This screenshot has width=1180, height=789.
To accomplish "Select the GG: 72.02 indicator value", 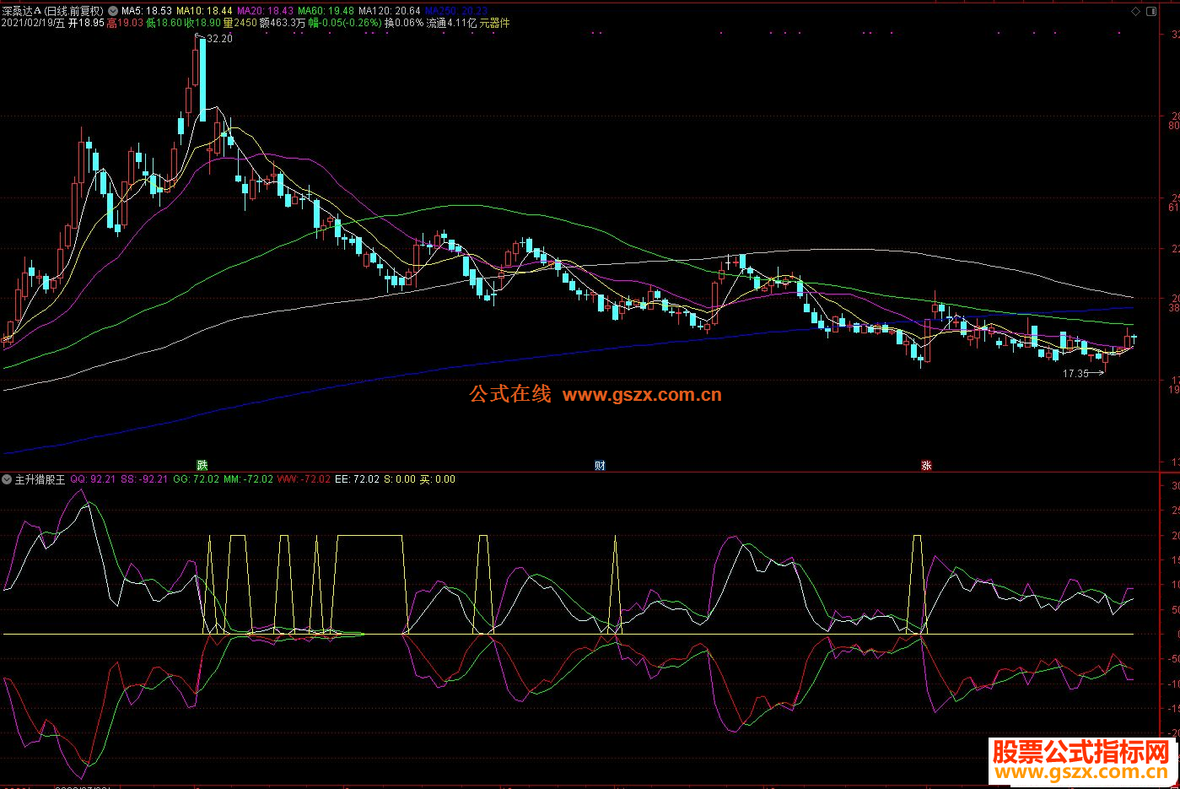I will tap(196, 479).
